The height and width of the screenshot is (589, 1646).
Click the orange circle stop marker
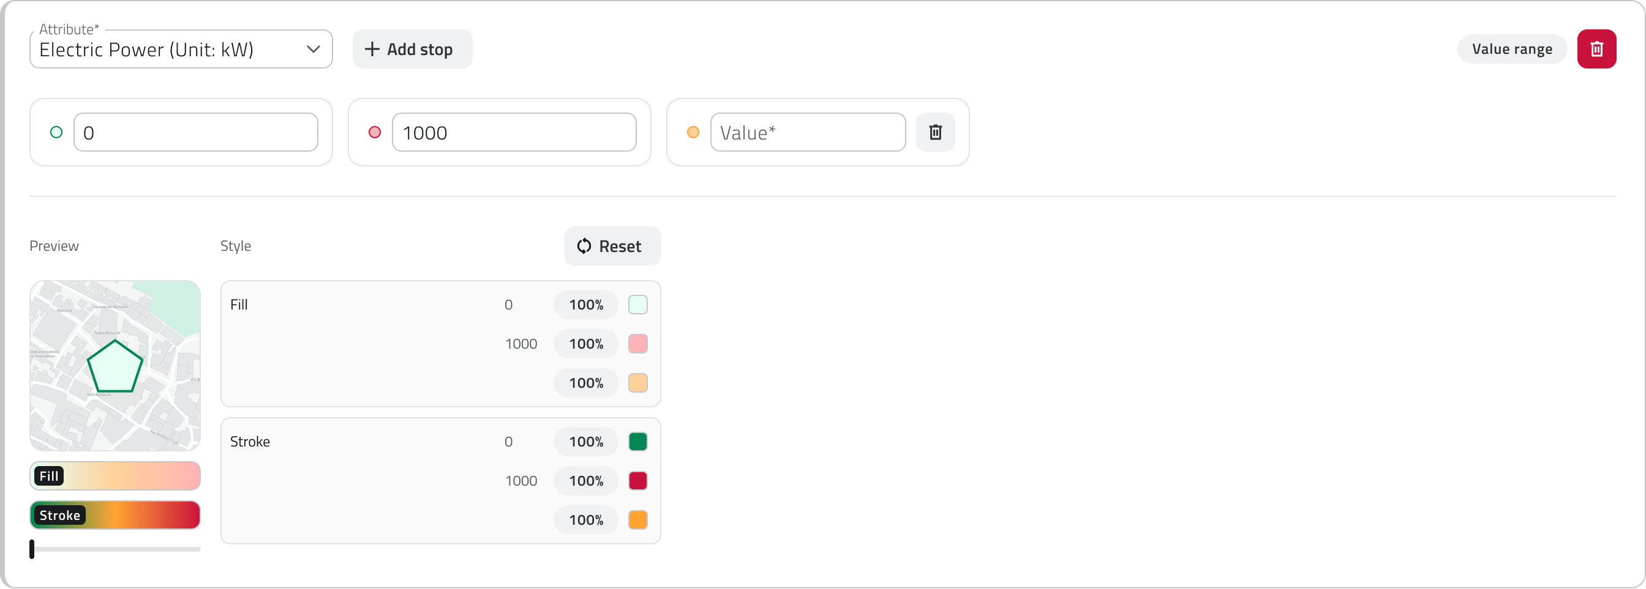[693, 132]
